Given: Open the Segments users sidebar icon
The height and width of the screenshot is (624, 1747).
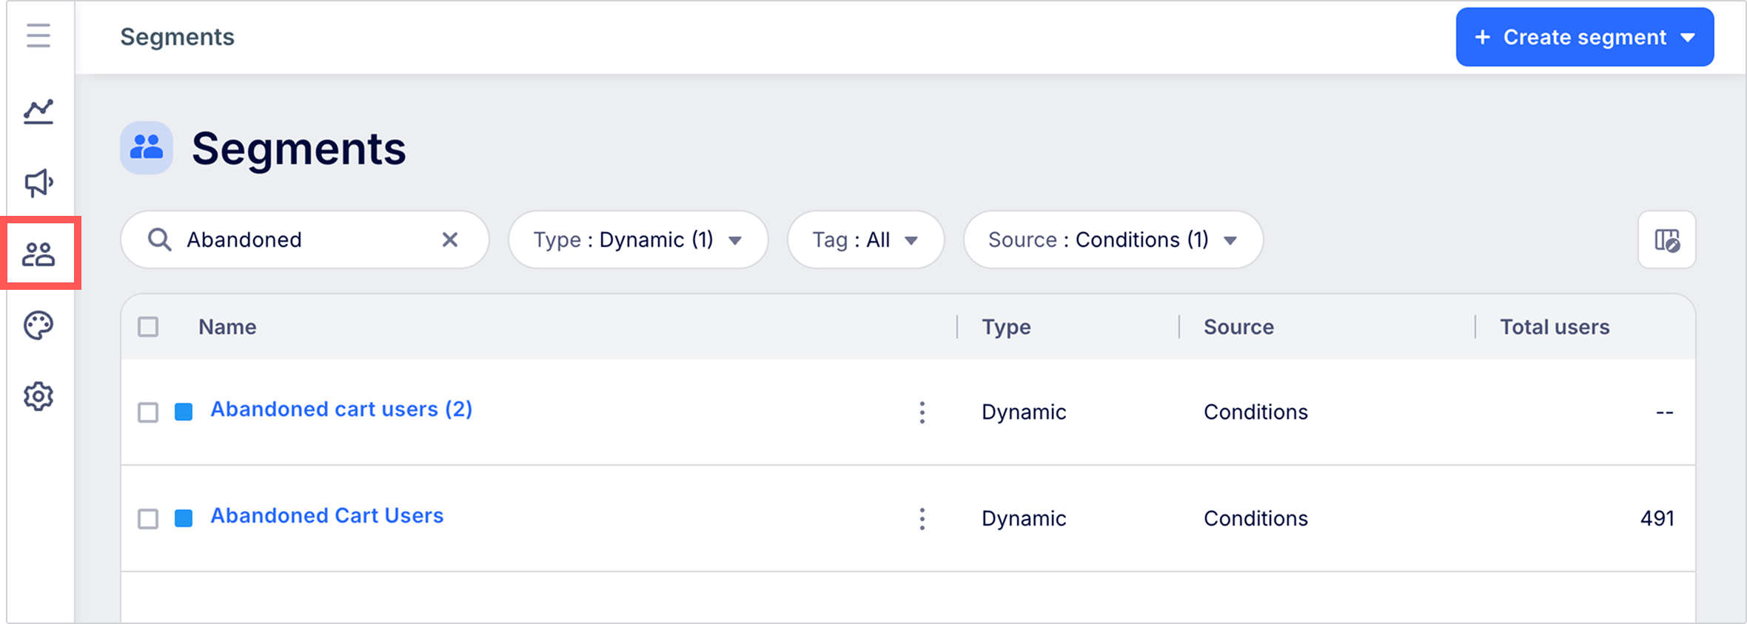Looking at the screenshot, I should coord(38,254).
